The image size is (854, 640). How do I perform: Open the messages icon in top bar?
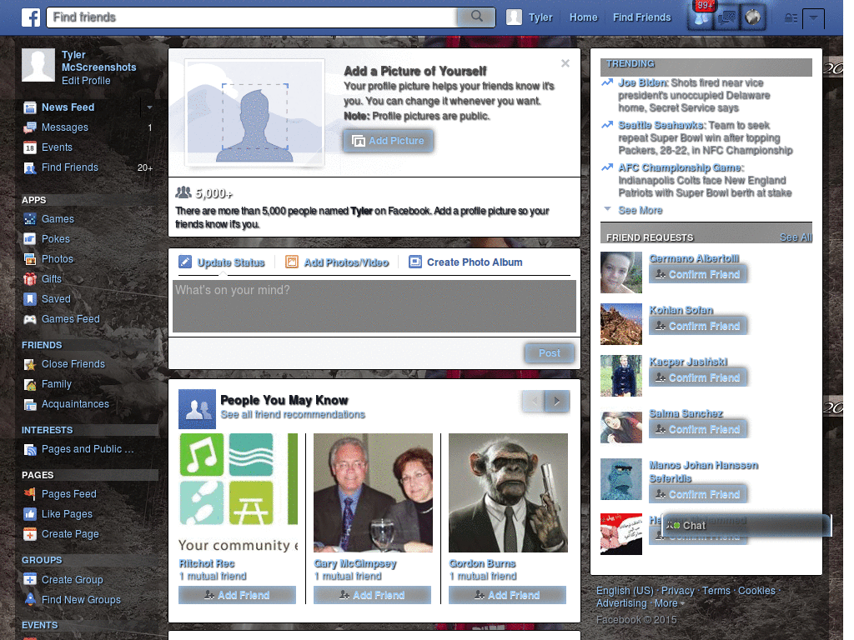click(727, 18)
